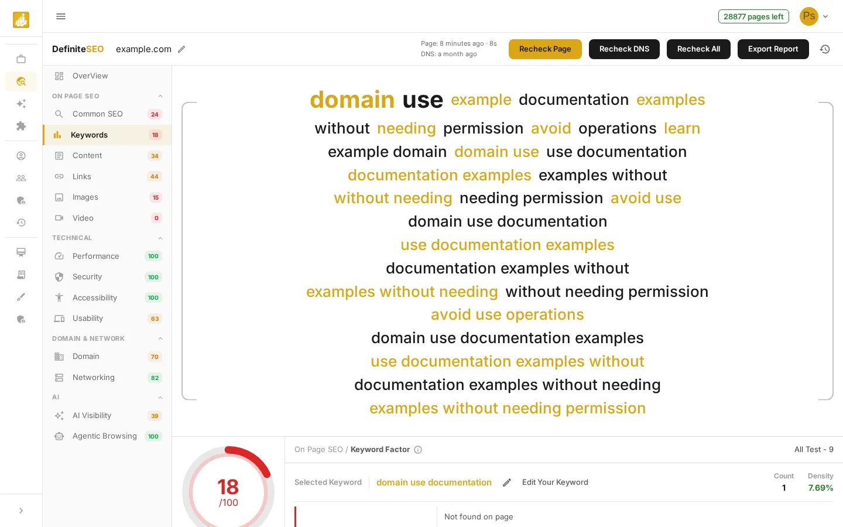Open Common SEO report

[x=107, y=114]
